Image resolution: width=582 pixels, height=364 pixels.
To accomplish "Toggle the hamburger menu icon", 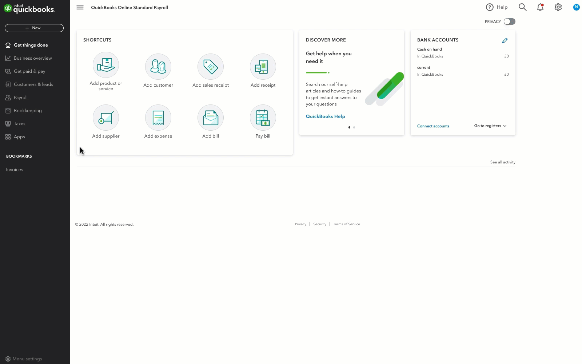I will click(x=80, y=7).
